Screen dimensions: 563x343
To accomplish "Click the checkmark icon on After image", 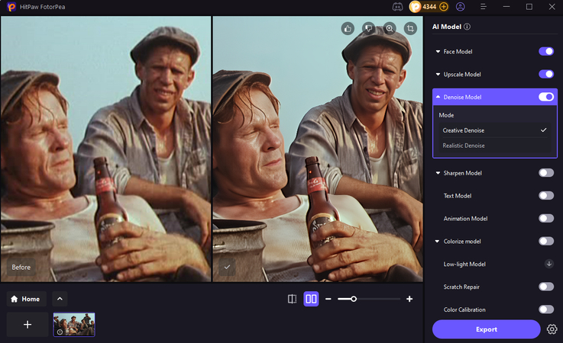I will [x=227, y=267].
